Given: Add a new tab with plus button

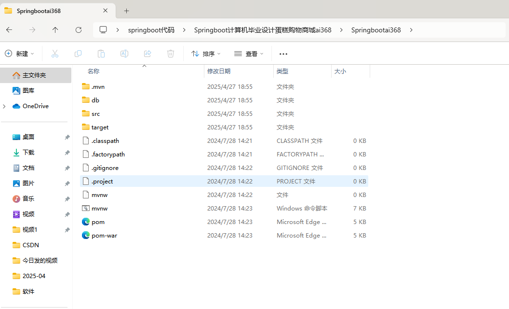Looking at the screenshot, I should point(127,11).
